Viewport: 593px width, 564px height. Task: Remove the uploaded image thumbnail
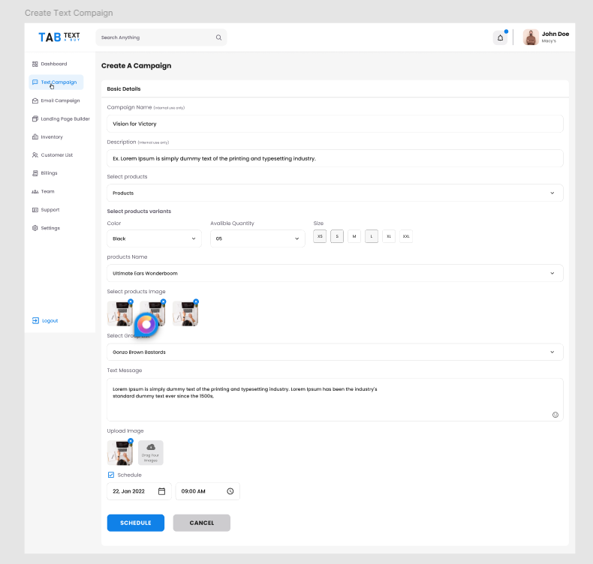pyautogui.click(x=131, y=441)
